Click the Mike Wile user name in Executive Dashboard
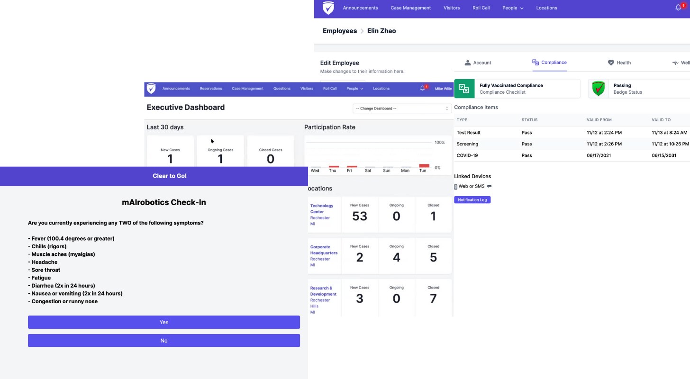The width and height of the screenshot is (690, 379). tap(444, 89)
